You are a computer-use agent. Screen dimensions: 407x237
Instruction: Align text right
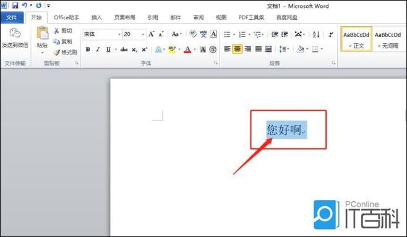248,49
